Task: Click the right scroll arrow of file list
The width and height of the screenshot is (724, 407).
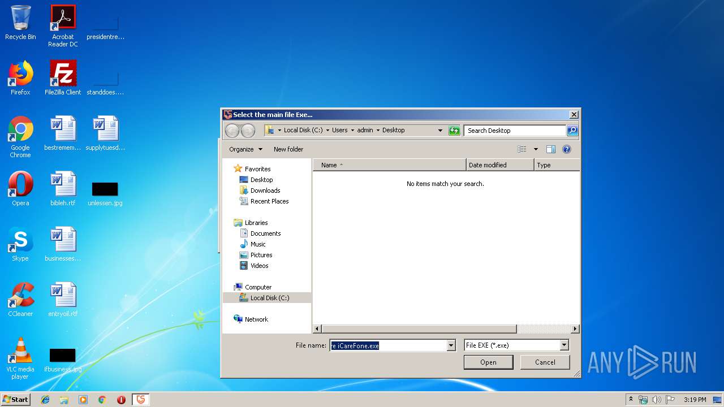Action: point(575,329)
